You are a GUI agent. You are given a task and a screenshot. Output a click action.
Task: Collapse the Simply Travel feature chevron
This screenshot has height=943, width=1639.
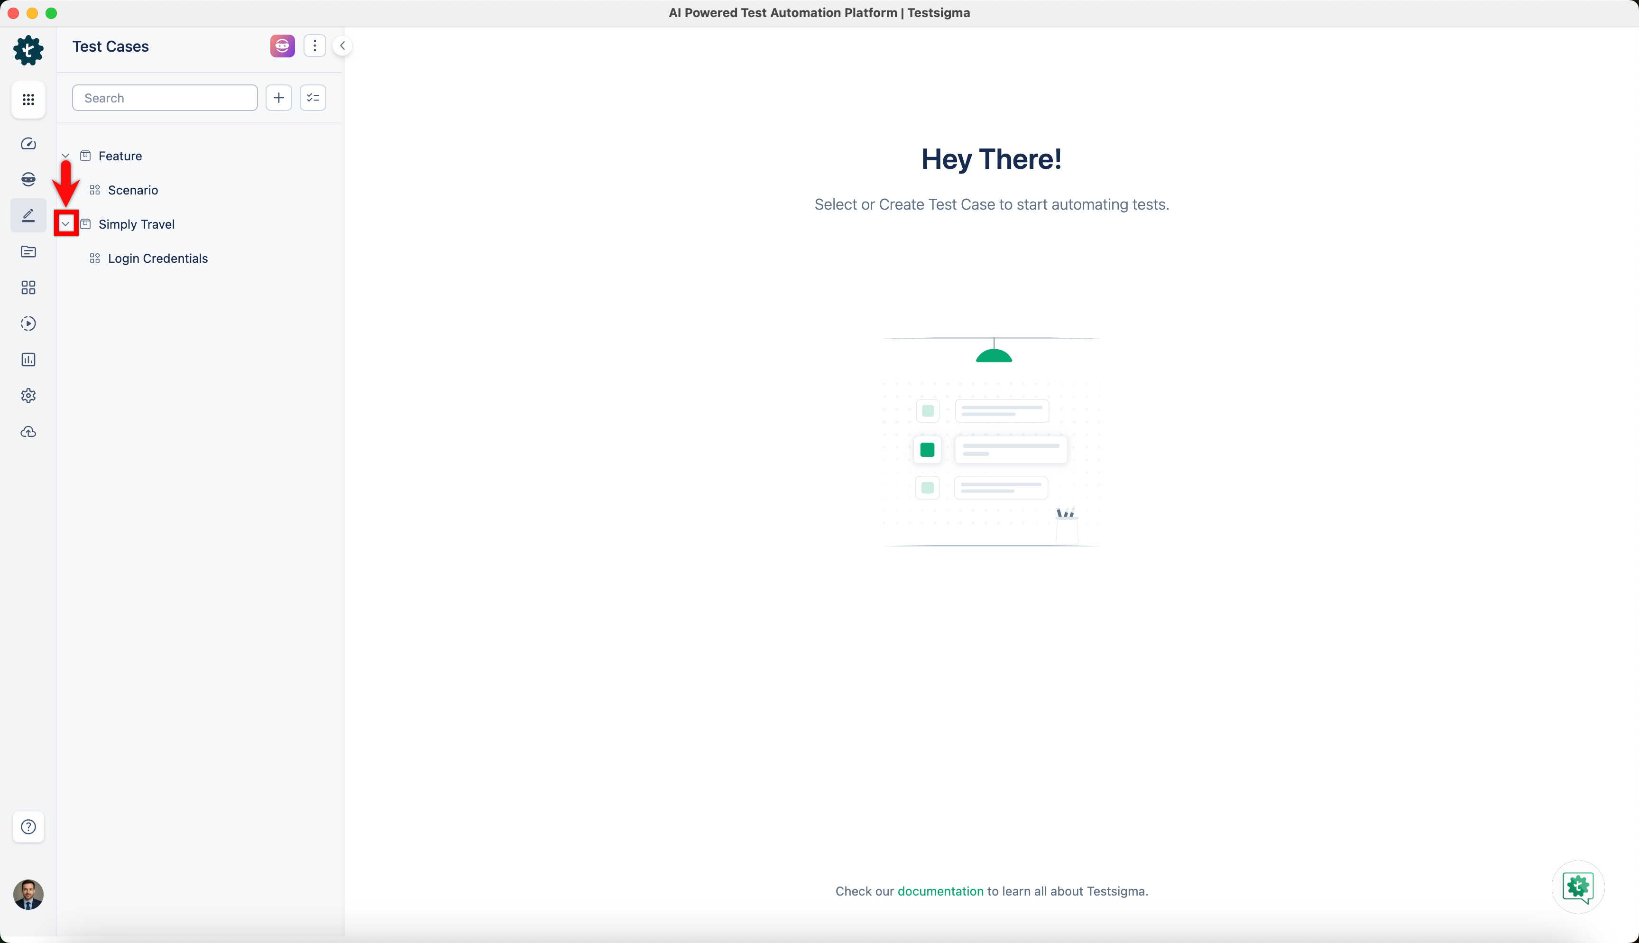[x=65, y=224]
